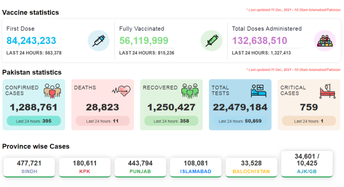Open the AJK/GB cases card
Screen dimensions: 344x187
tap(307, 164)
